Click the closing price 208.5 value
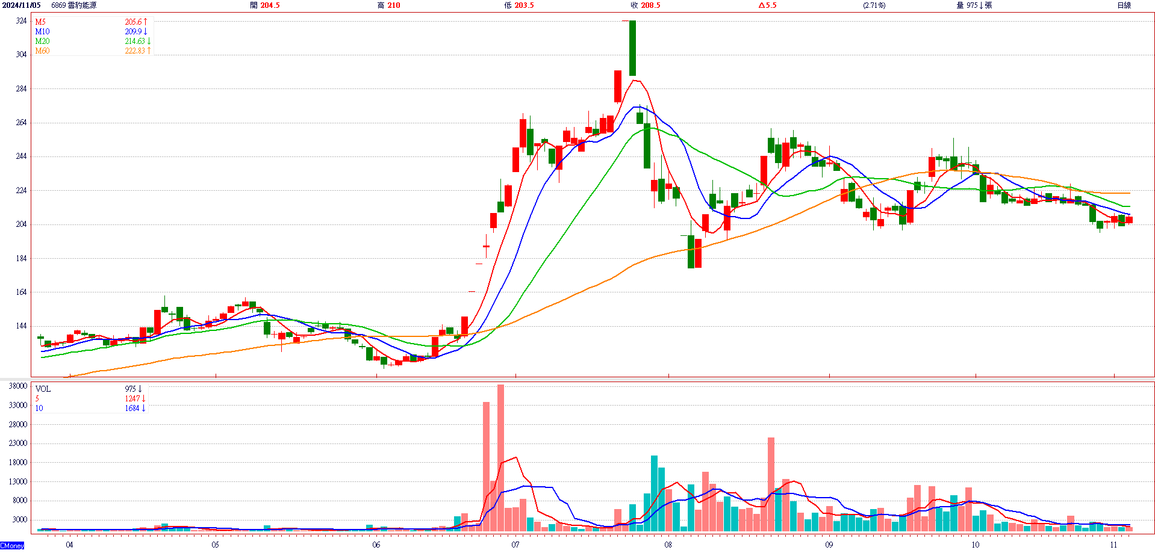The height and width of the screenshot is (553, 1155). [x=650, y=5]
